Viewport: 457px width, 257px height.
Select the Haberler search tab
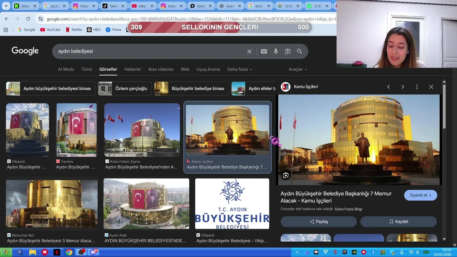[x=133, y=69]
